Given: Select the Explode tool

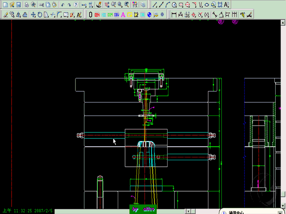Looking at the screenshot, I should coord(72,15).
